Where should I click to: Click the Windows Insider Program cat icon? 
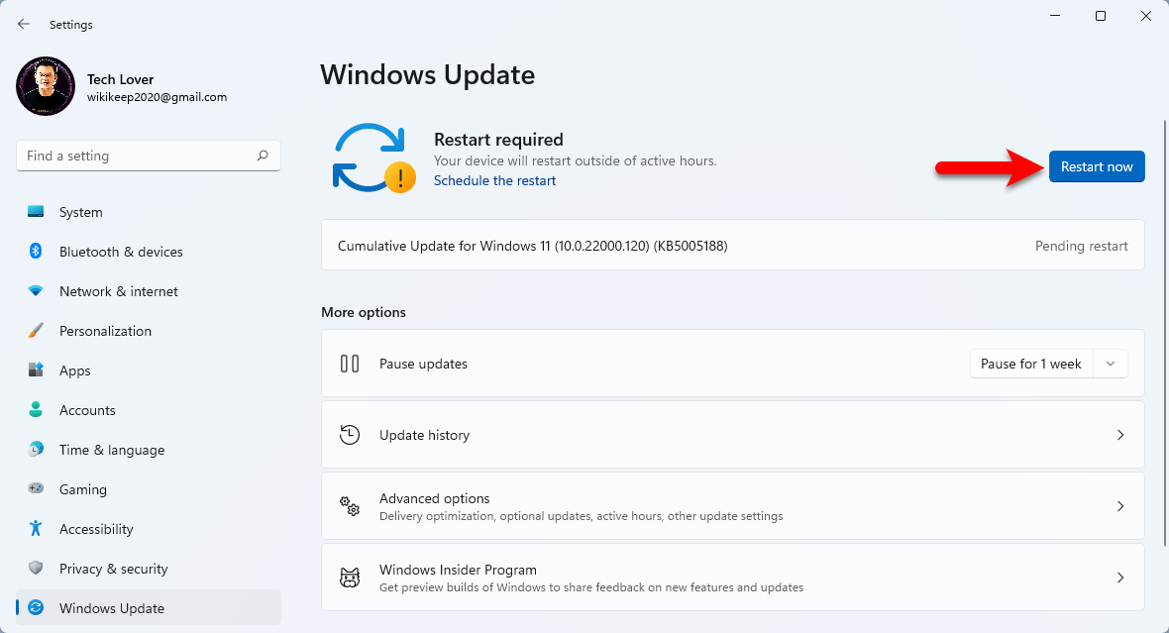(x=350, y=578)
